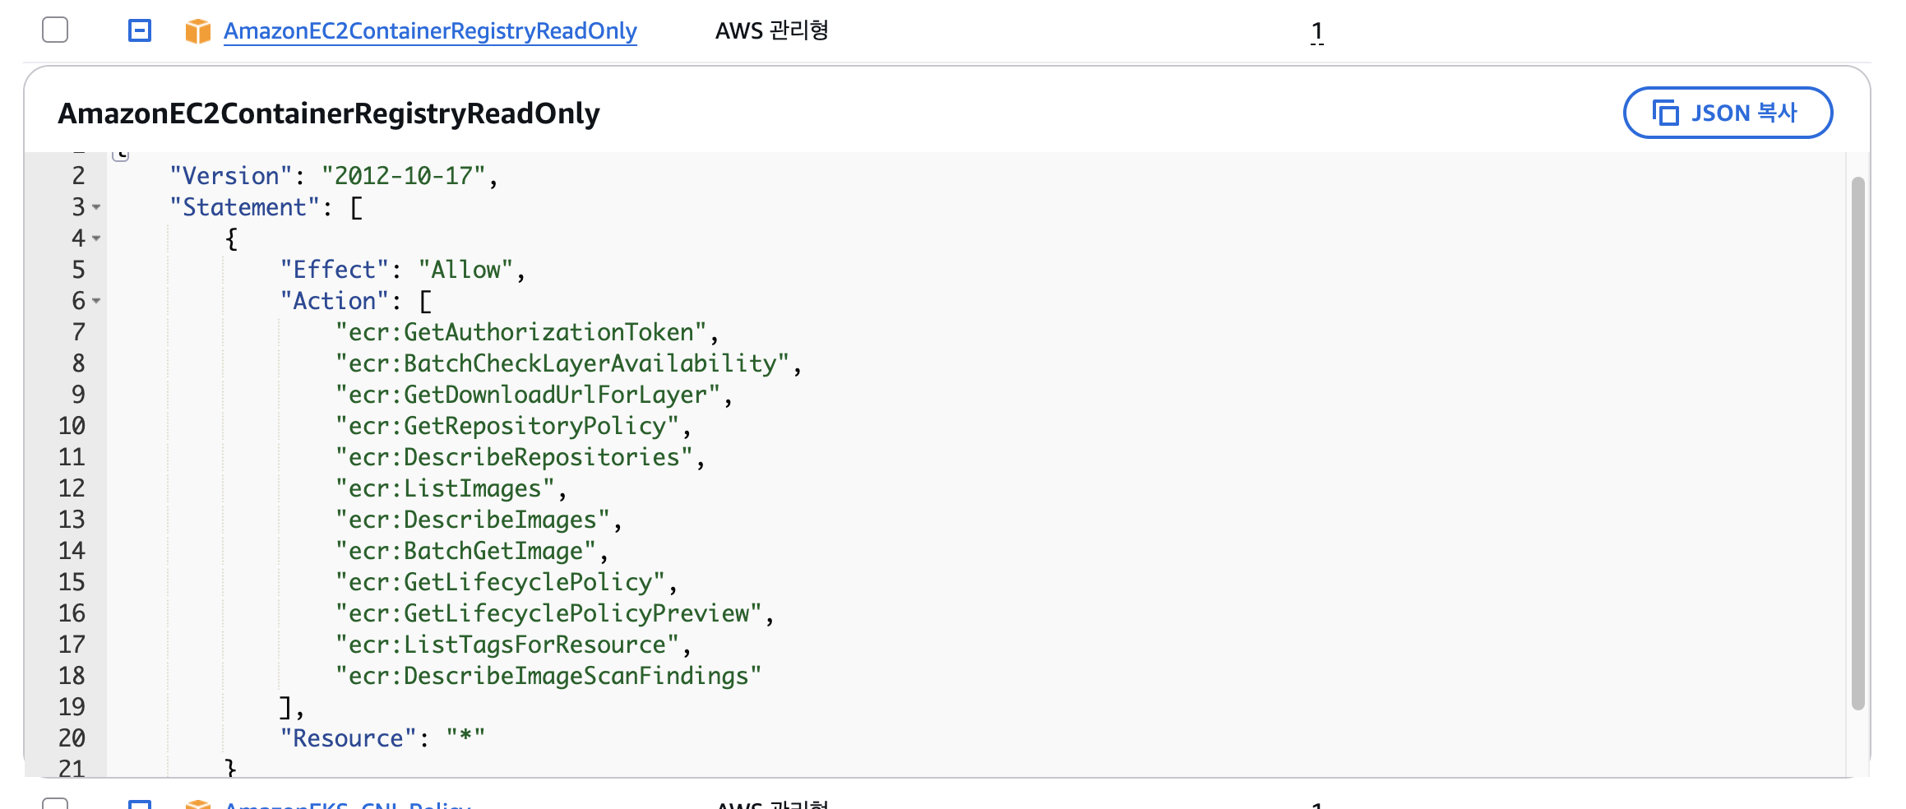The width and height of the screenshot is (1906, 809).
Task: Click the ecr:GetAuthorizationToken action line
Action: pos(521,332)
